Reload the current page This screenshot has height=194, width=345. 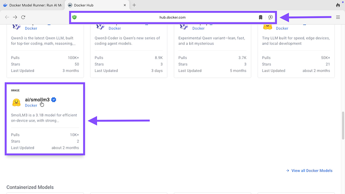pyautogui.click(x=23, y=17)
